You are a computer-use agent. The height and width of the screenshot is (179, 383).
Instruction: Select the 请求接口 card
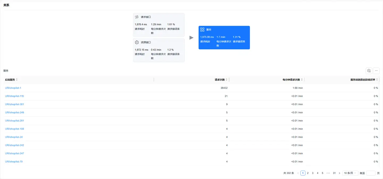159,25
